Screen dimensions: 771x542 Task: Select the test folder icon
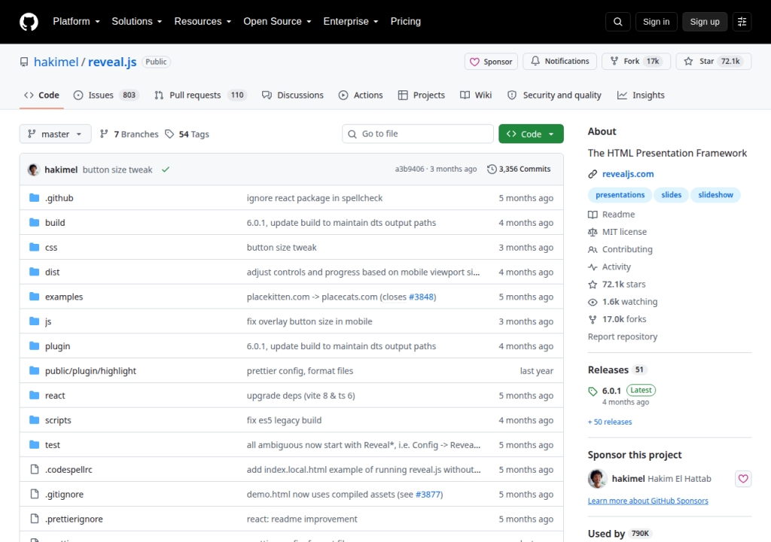click(34, 445)
